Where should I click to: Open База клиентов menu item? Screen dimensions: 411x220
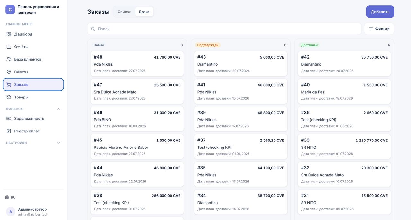pyautogui.click(x=33, y=59)
